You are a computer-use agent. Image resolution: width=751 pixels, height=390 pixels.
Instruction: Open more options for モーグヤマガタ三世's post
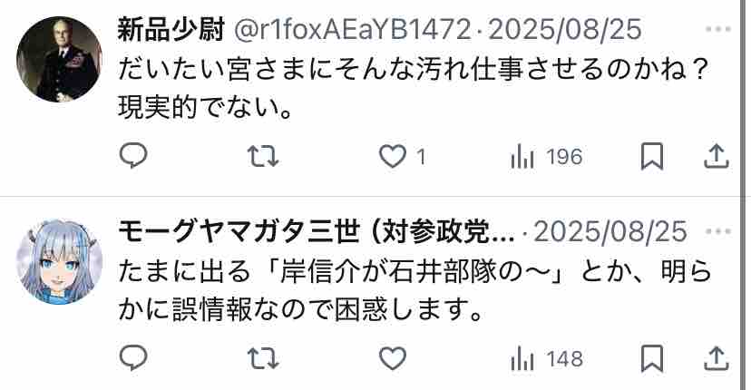click(x=718, y=231)
